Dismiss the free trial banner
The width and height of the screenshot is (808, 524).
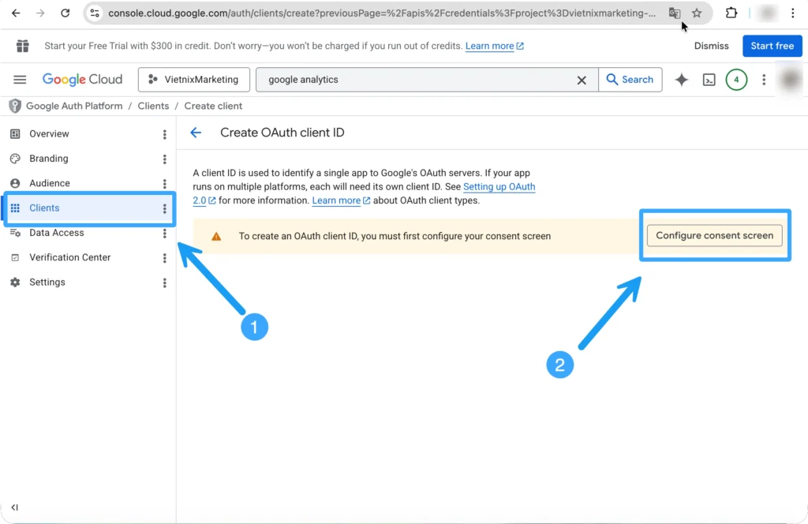coord(711,46)
